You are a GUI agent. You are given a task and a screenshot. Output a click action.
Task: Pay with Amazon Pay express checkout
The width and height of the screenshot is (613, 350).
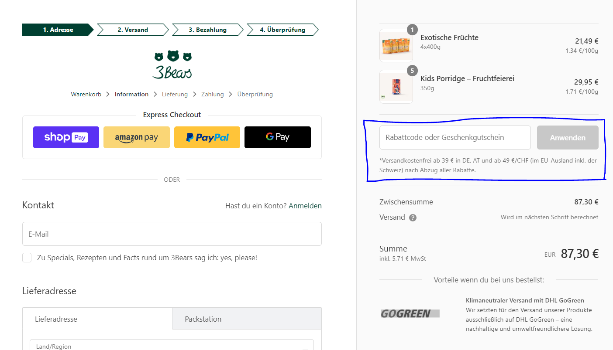coord(137,137)
